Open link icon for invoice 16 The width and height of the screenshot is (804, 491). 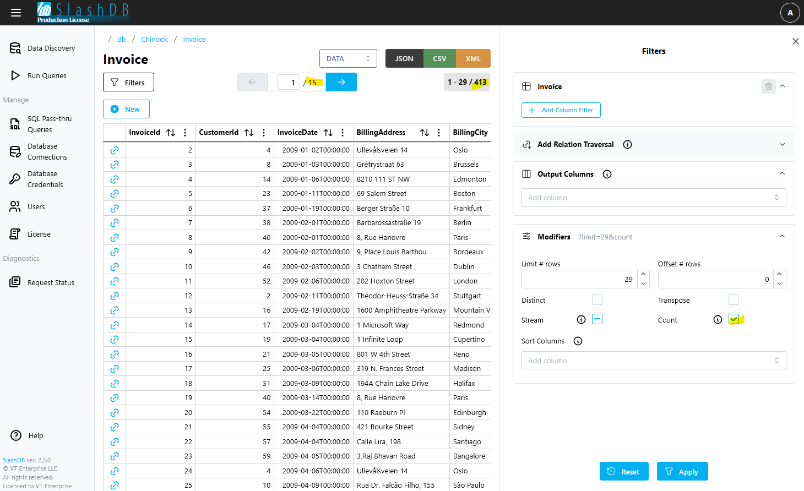coord(115,354)
